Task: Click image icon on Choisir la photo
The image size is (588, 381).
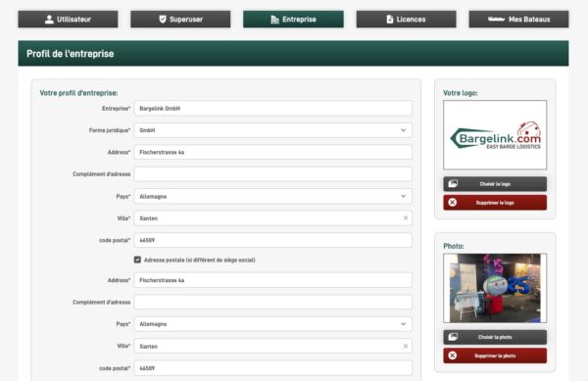Action: [453, 337]
